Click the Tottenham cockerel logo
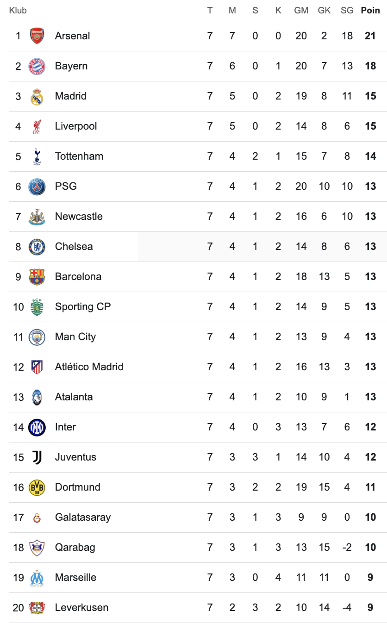 pos(37,156)
